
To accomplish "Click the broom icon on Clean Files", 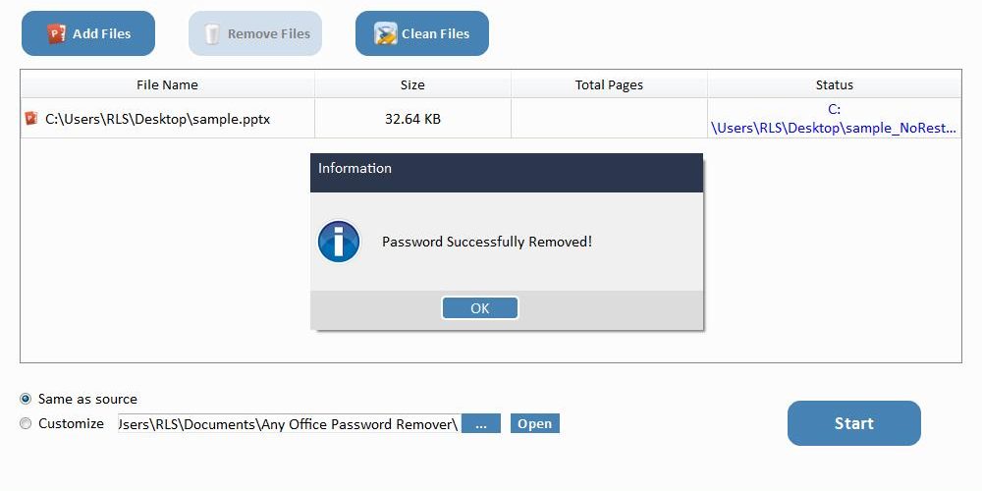I will (x=385, y=33).
